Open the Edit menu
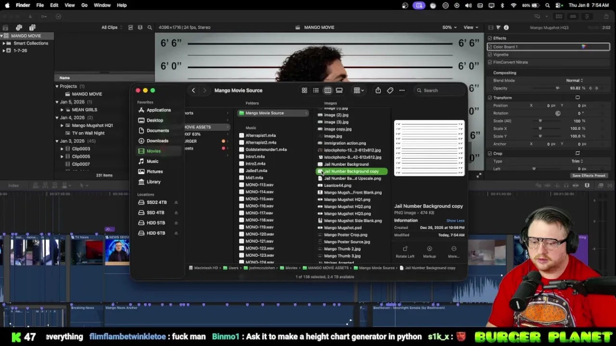Viewport: 616px width, 346px height. tap(54, 5)
